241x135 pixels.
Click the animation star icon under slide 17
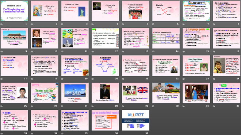point(2,79)
